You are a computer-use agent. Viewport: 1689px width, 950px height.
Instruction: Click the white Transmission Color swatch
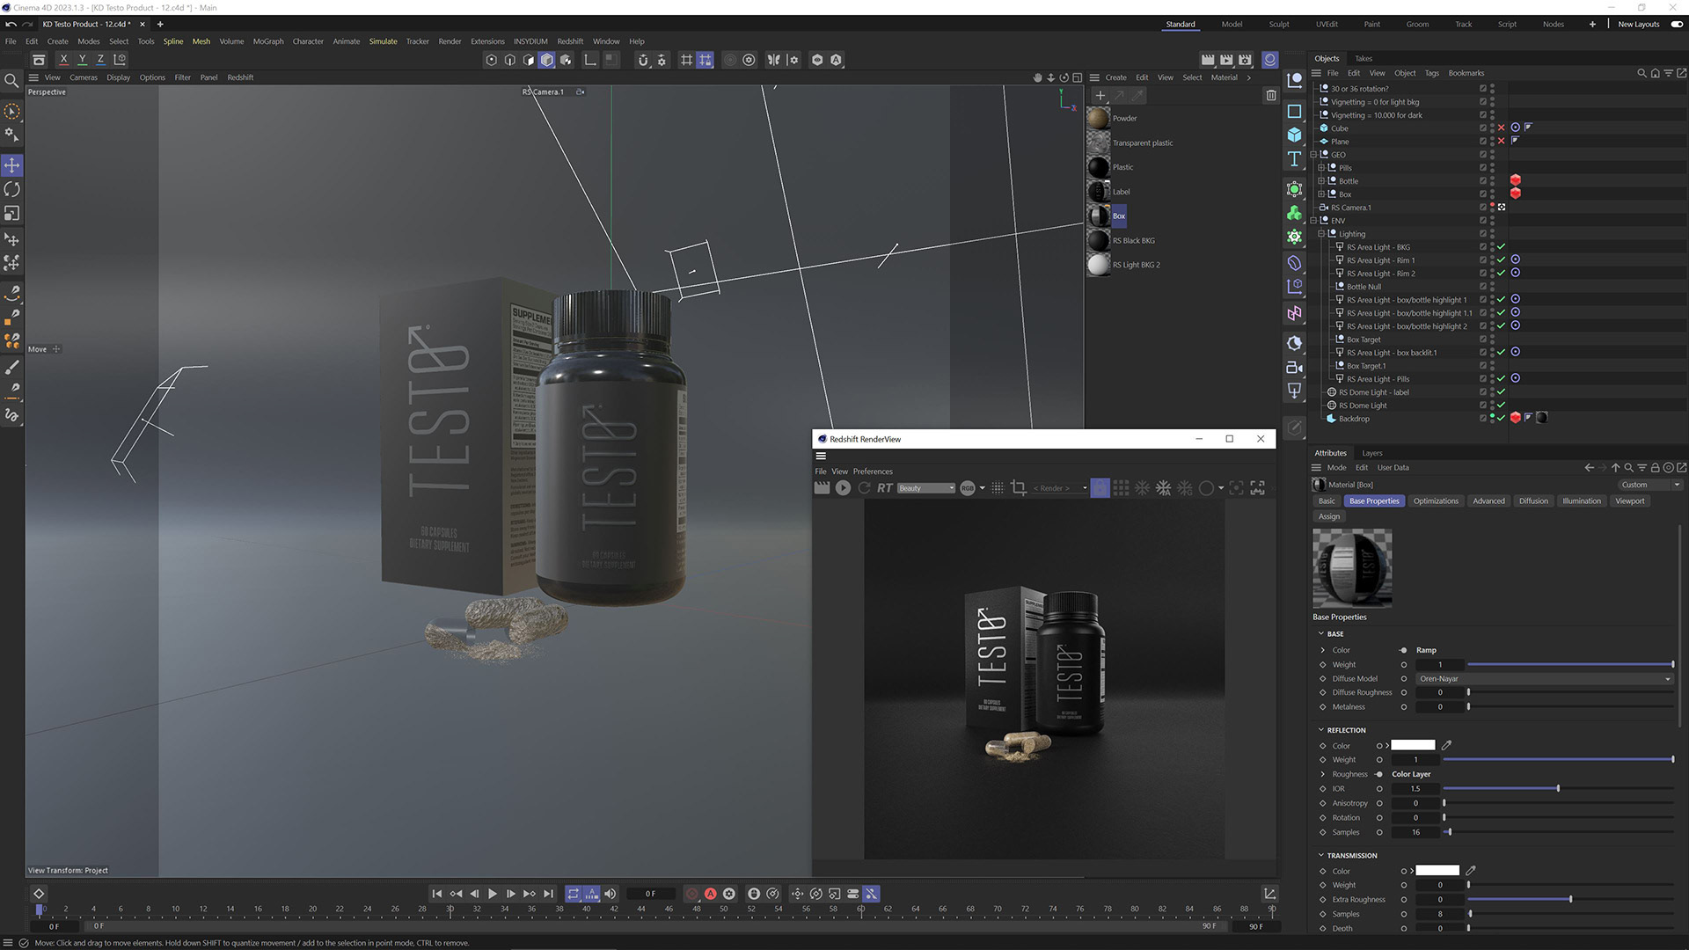[1437, 871]
